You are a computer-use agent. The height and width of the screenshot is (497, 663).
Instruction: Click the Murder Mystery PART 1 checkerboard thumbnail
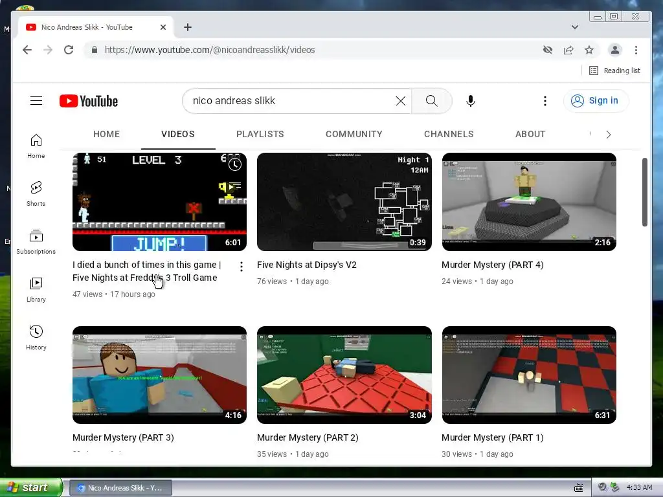(x=529, y=375)
